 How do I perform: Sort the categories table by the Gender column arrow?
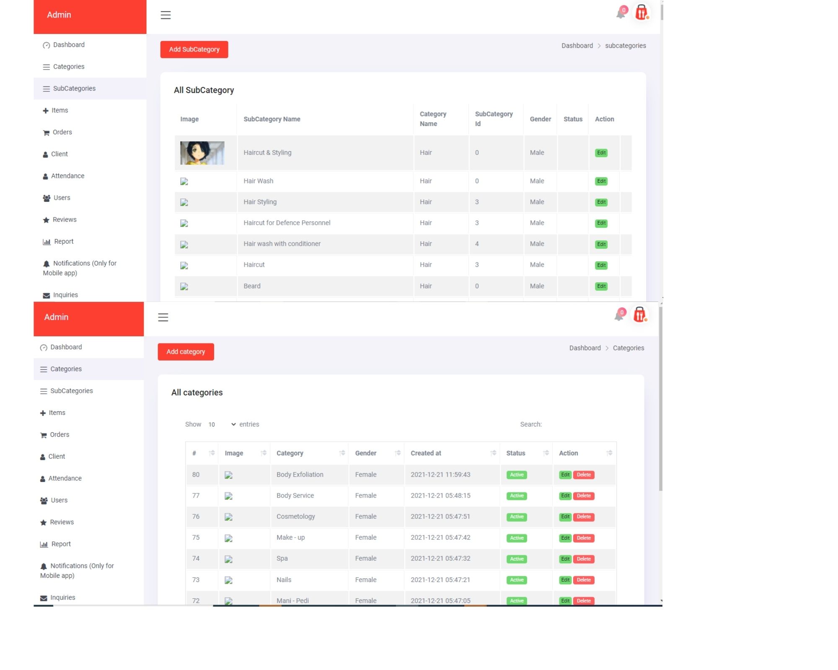(398, 453)
